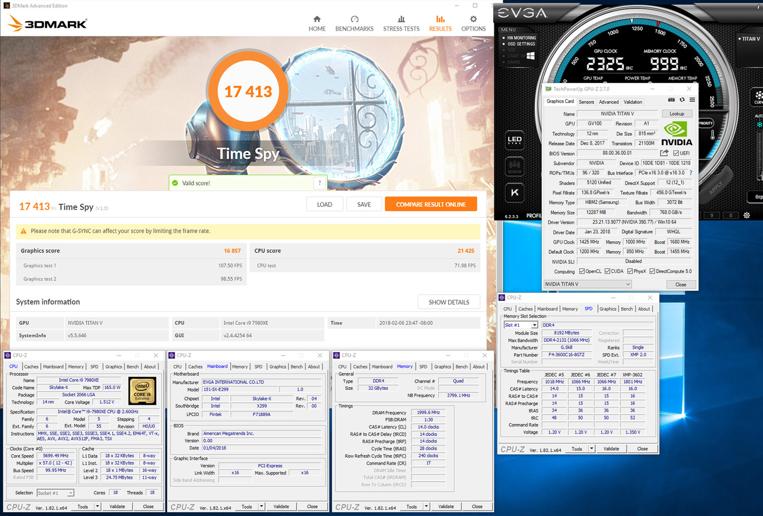
Task: Open the Socket #1 selection dropdown
Action: click(55, 493)
